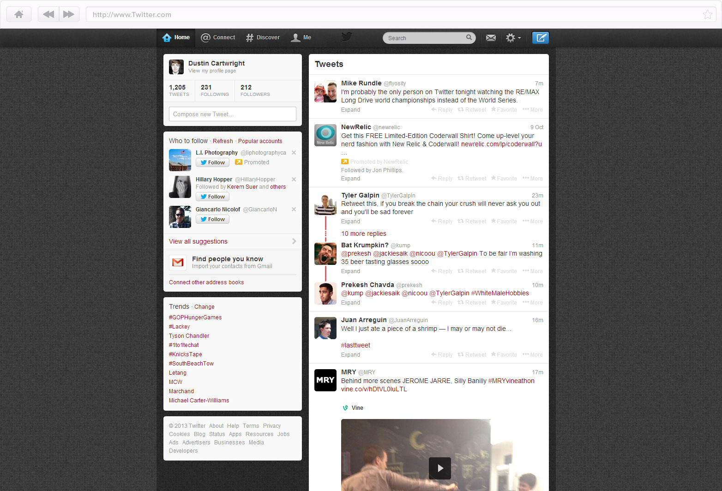Viewport: 722px width, 491px height.
Task: Open More options on Bat Krumpkin's tweet
Action: (533, 271)
